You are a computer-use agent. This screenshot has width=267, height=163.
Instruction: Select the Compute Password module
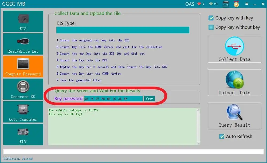click(x=23, y=67)
